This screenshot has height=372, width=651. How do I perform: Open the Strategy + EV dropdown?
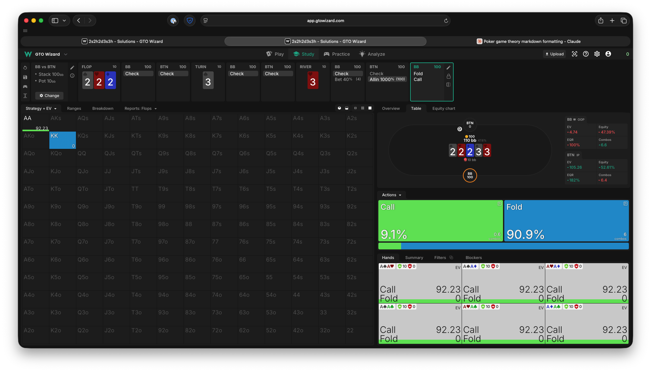(x=41, y=109)
